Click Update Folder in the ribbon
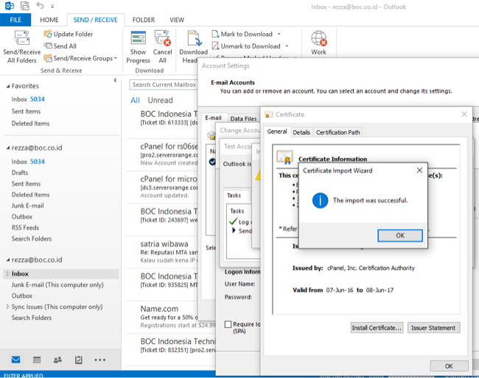The height and width of the screenshot is (378, 479). click(x=68, y=34)
